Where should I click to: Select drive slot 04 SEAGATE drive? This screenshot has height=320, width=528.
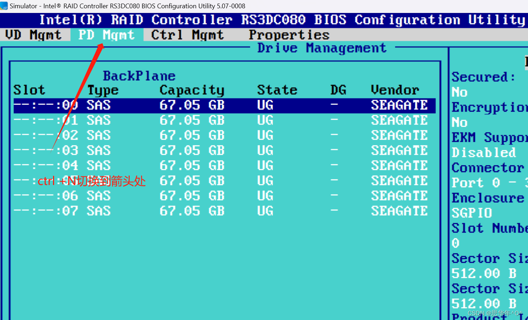pyautogui.click(x=144, y=165)
